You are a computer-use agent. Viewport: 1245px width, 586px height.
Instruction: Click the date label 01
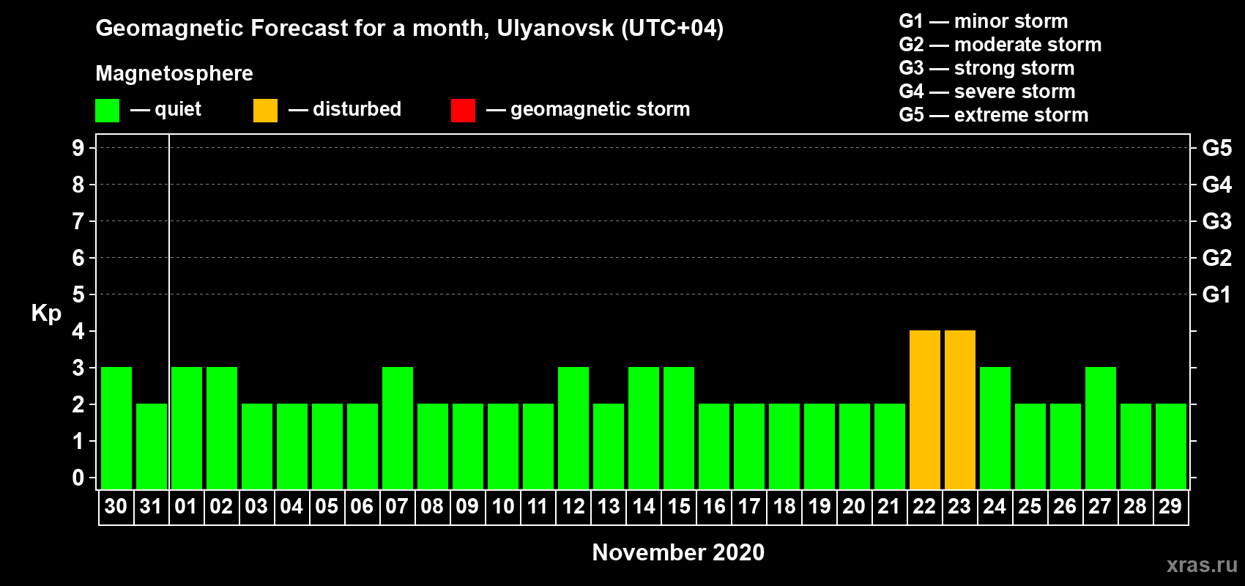point(186,506)
